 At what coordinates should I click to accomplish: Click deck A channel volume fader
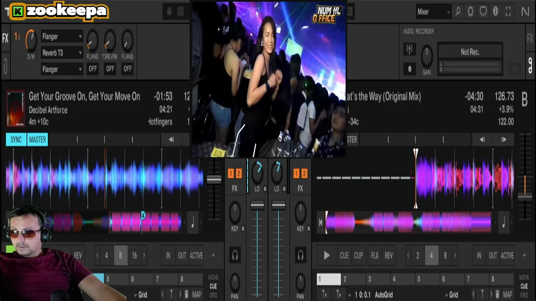[x=257, y=205]
